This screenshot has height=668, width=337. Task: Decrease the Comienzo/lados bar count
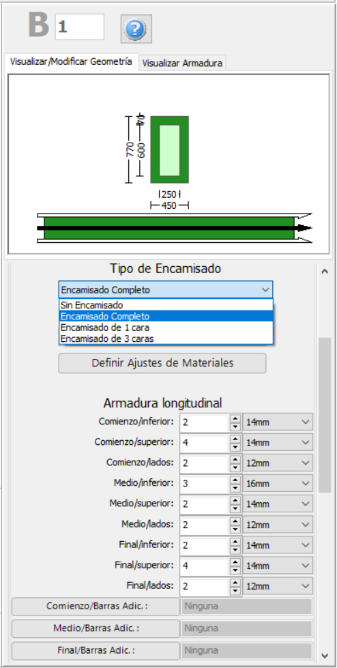[235, 467]
